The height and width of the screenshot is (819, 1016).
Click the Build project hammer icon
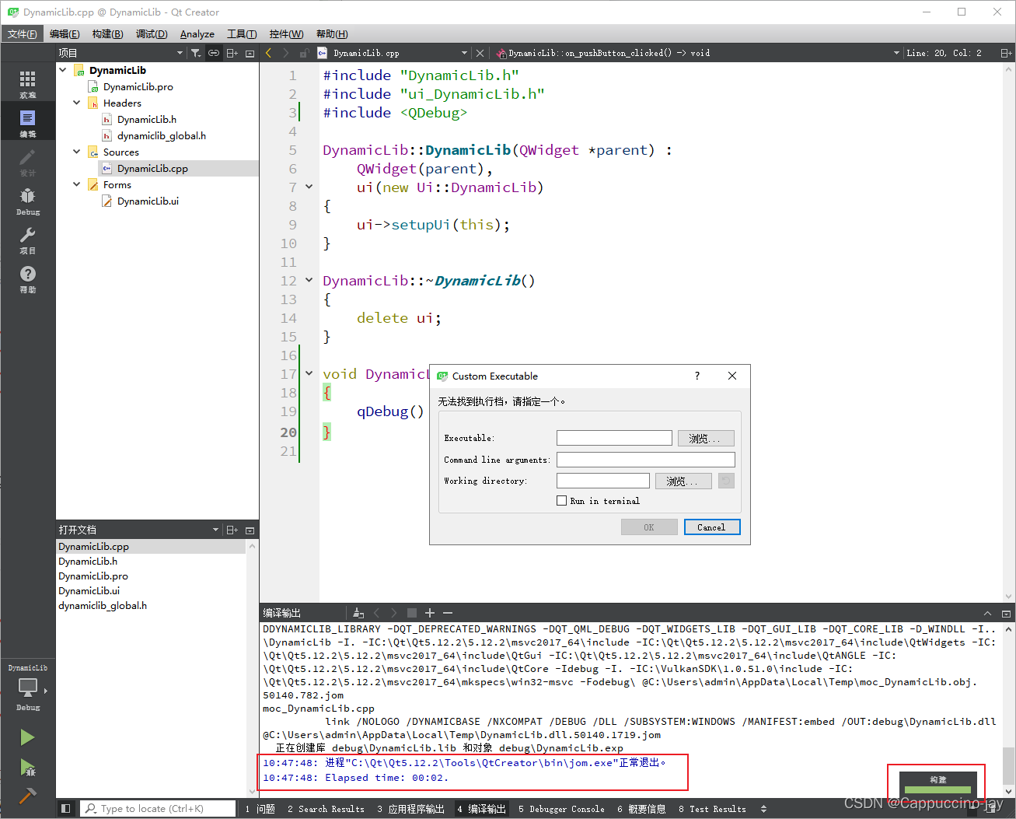click(x=27, y=795)
